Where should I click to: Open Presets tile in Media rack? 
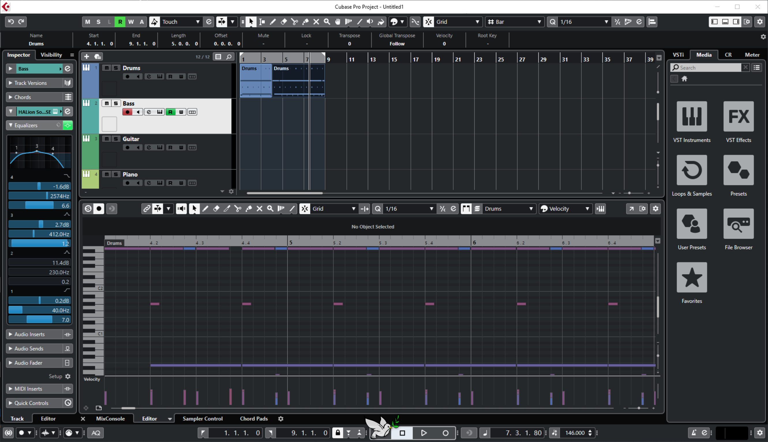click(x=738, y=170)
